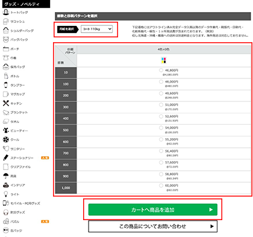253x237 pixels.
Task: Click the quantity cell 200
Action: (x=66, y=96)
